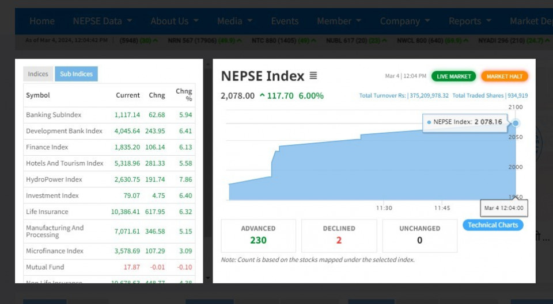Click the UNCHANGED 0 box
The width and height of the screenshot is (553, 304).
[x=420, y=236]
